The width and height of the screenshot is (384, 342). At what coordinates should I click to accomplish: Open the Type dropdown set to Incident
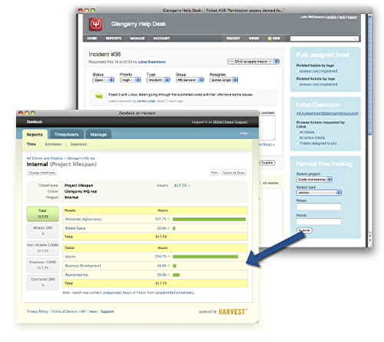(x=158, y=80)
